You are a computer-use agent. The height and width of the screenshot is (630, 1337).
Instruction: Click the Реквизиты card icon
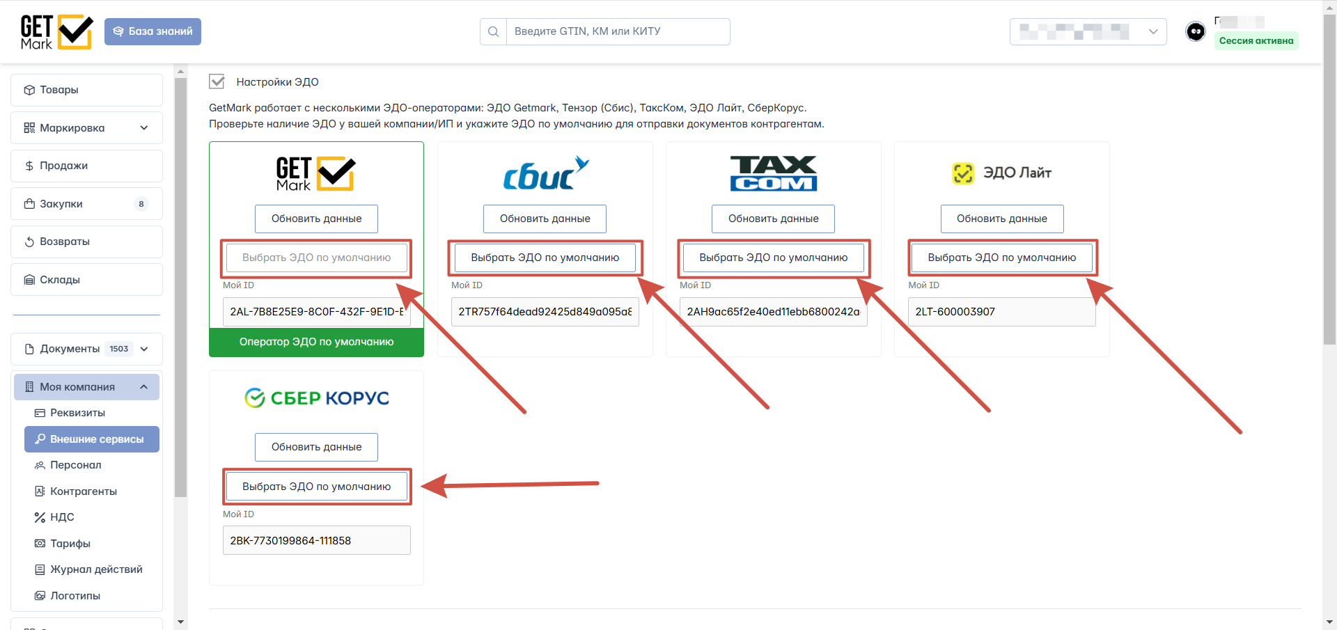[40, 413]
